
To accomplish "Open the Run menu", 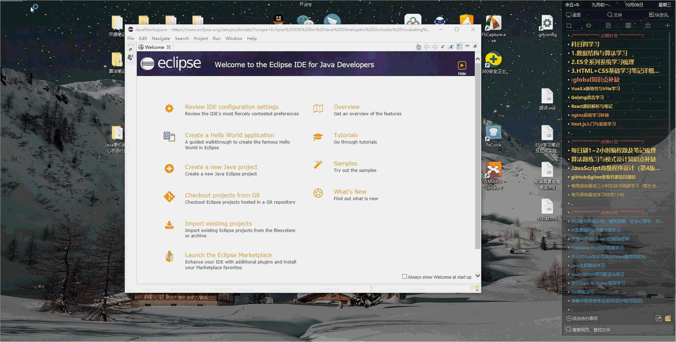I will click(x=217, y=38).
